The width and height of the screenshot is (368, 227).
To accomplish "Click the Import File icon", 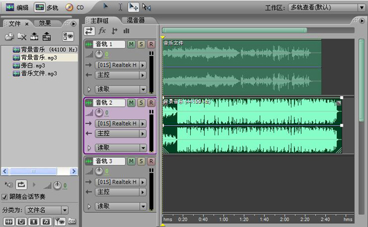I will point(10,37).
